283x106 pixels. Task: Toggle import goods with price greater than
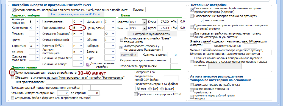[121, 47]
